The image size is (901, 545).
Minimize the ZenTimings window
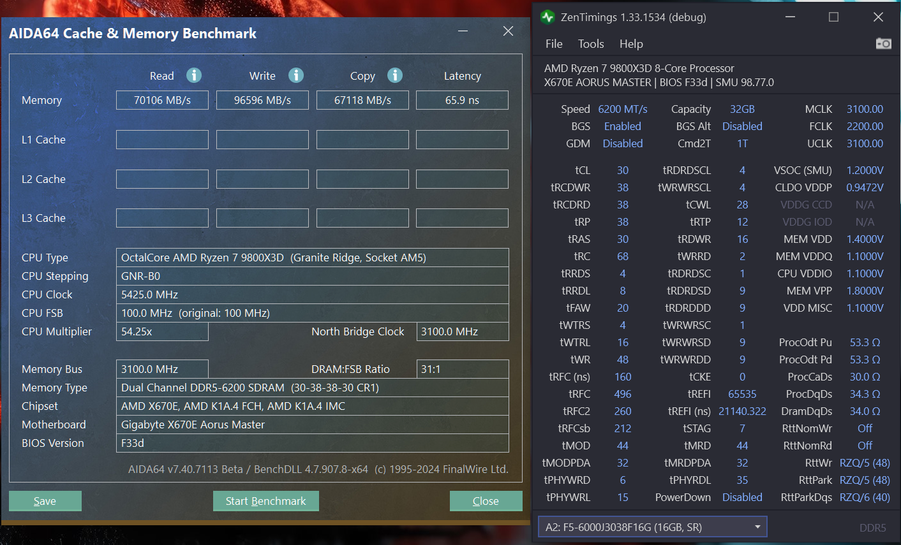pos(789,17)
